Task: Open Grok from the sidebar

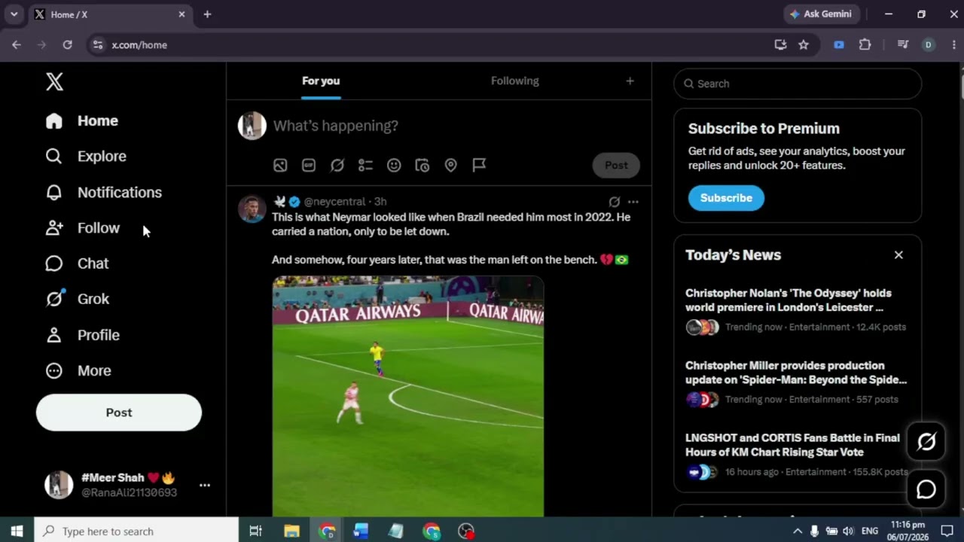Action: [x=77, y=299]
